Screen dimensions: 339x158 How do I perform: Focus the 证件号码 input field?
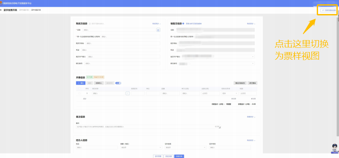pos(230,147)
